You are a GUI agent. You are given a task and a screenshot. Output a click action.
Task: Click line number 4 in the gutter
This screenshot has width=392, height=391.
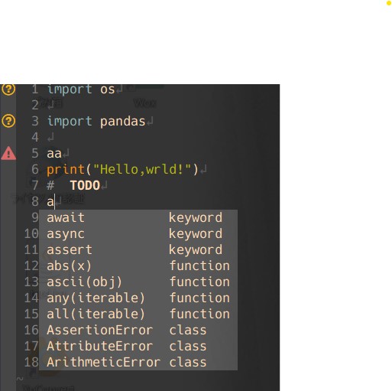pyautogui.click(x=35, y=137)
